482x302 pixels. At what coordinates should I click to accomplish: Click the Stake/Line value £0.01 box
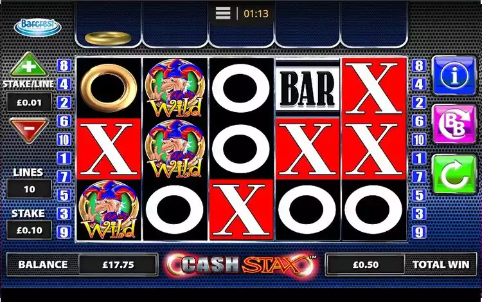pos(29,102)
